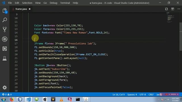The height and width of the screenshot is (102, 182).
Task: Show hidden tray icons arrow
Action: (x=159, y=99)
